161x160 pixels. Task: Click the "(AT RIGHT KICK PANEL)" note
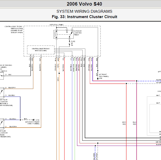click(104, 75)
